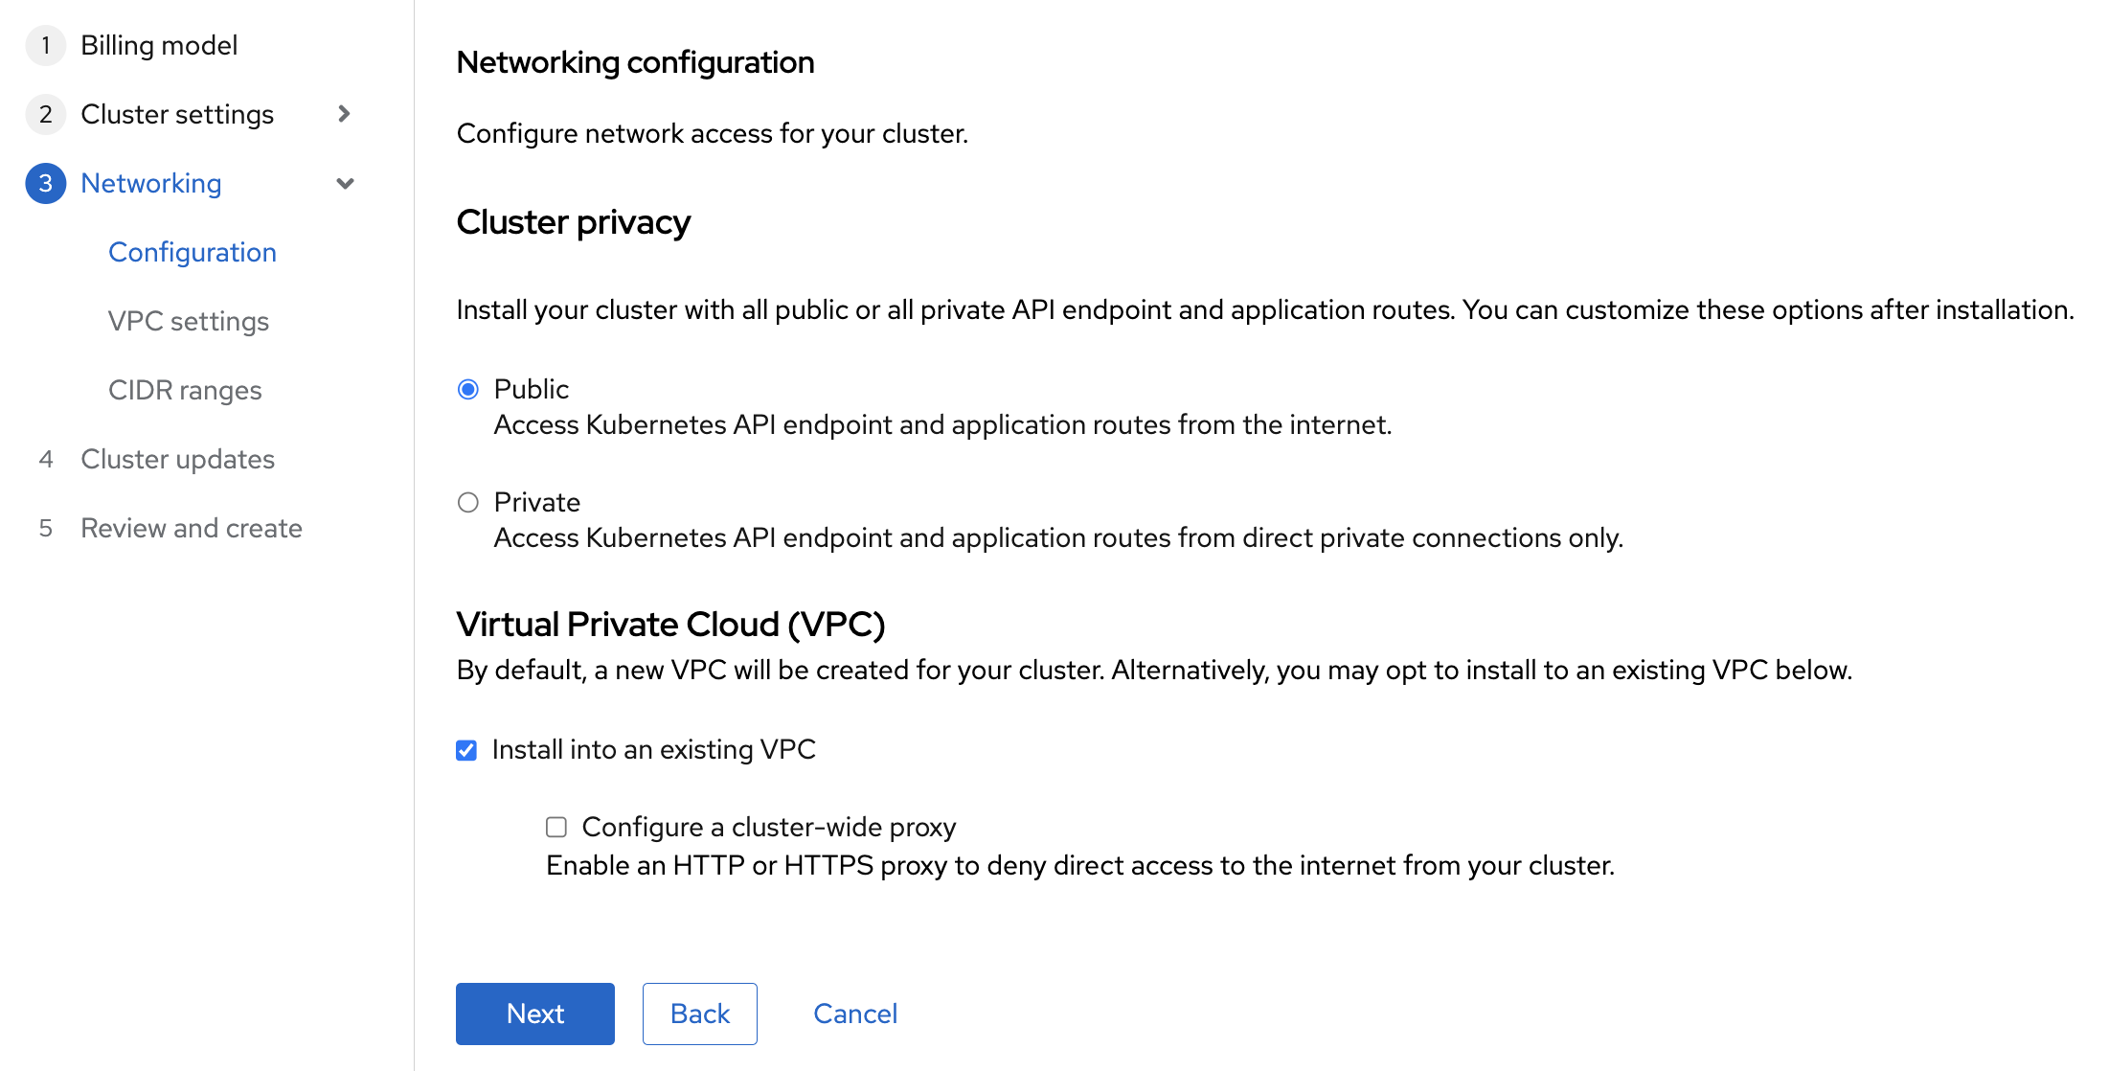Open the Networking wizard step
The width and height of the screenshot is (2109, 1071).
151,183
